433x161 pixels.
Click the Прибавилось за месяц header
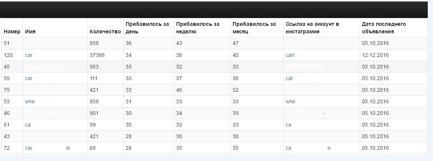[x=254, y=28]
